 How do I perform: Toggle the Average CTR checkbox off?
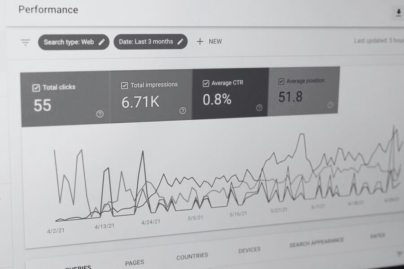click(206, 82)
